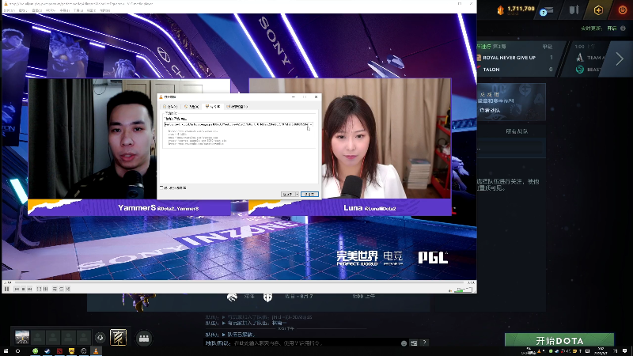Image resolution: width=633 pixels, height=356 pixels.
Task: Open the fantasy teams banner card
Action: point(512,102)
